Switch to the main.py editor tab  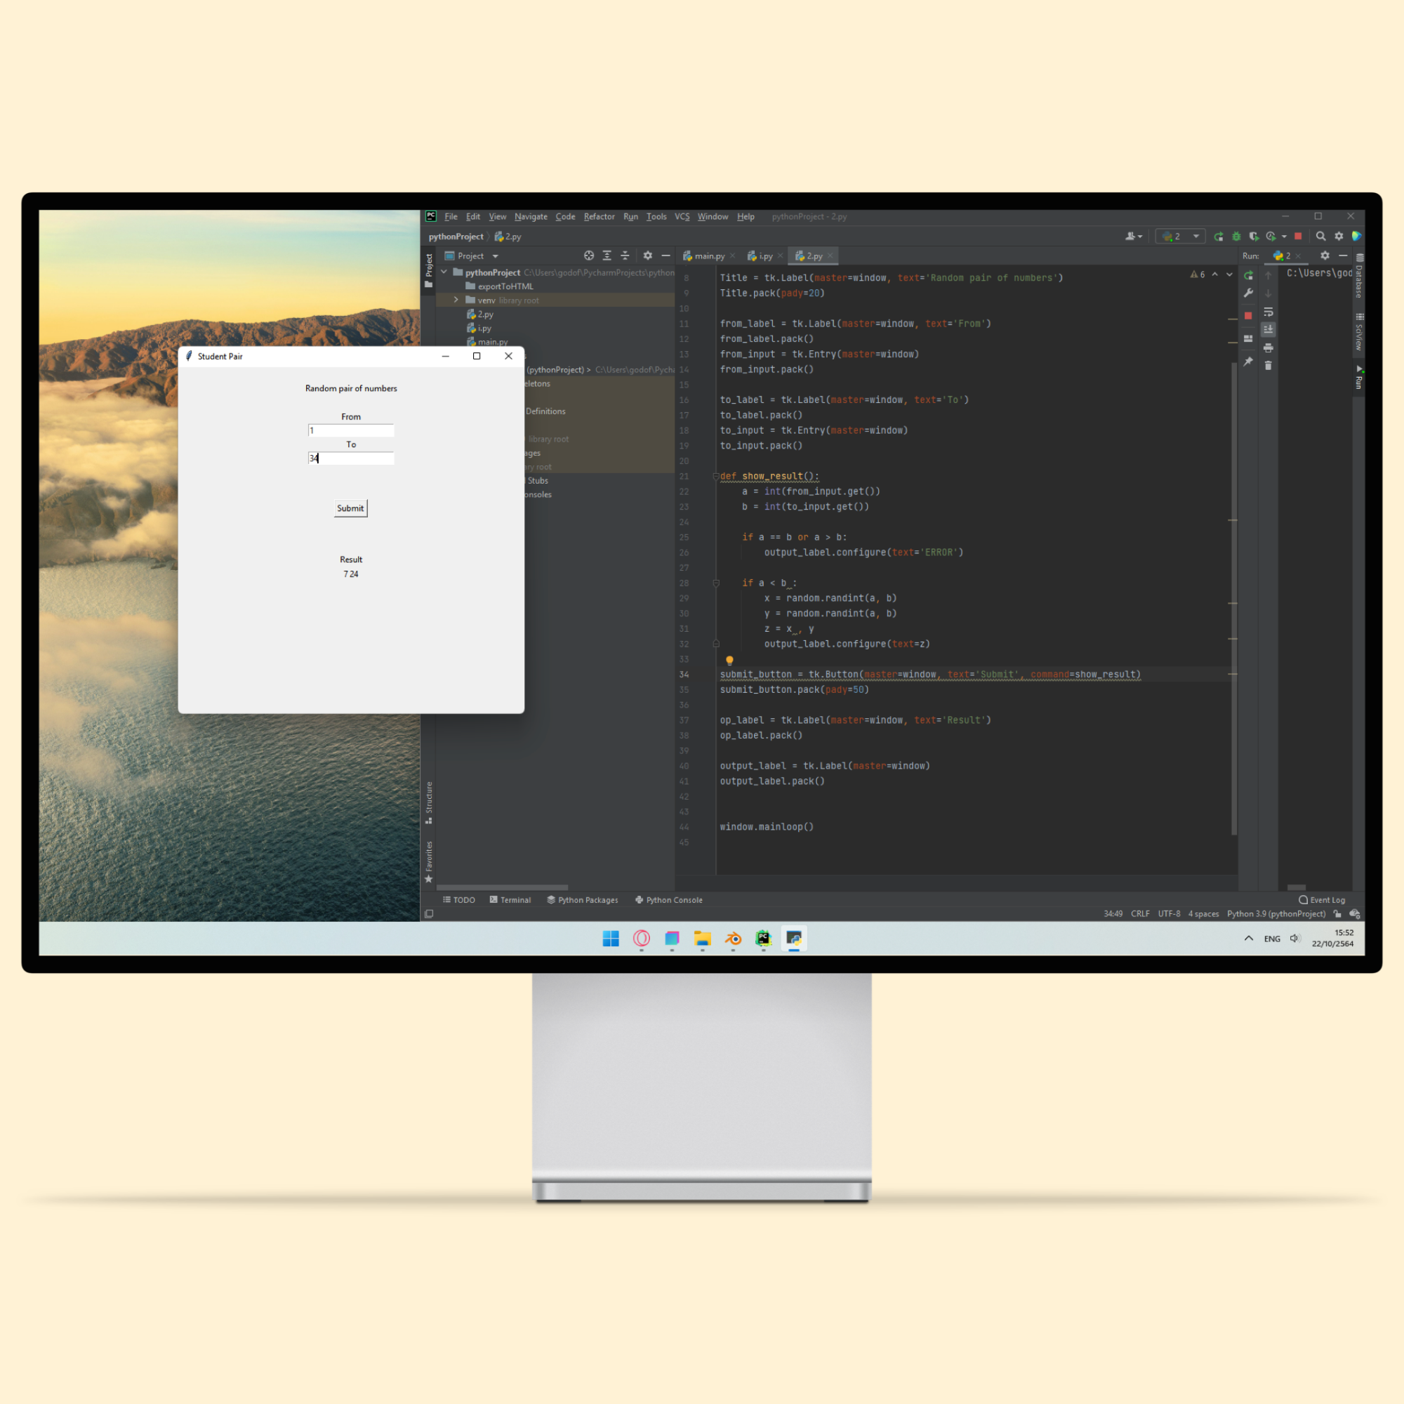tap(708, 256)
